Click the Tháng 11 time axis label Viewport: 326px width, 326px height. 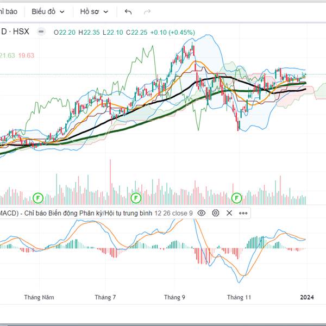tap(239, 297)
